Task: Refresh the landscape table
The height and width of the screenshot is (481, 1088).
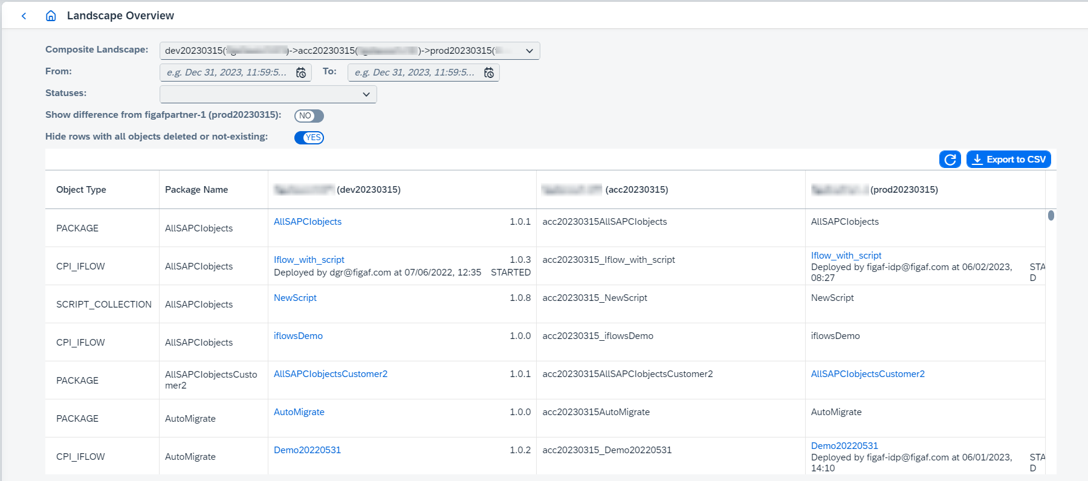Action: click(950, 160)
